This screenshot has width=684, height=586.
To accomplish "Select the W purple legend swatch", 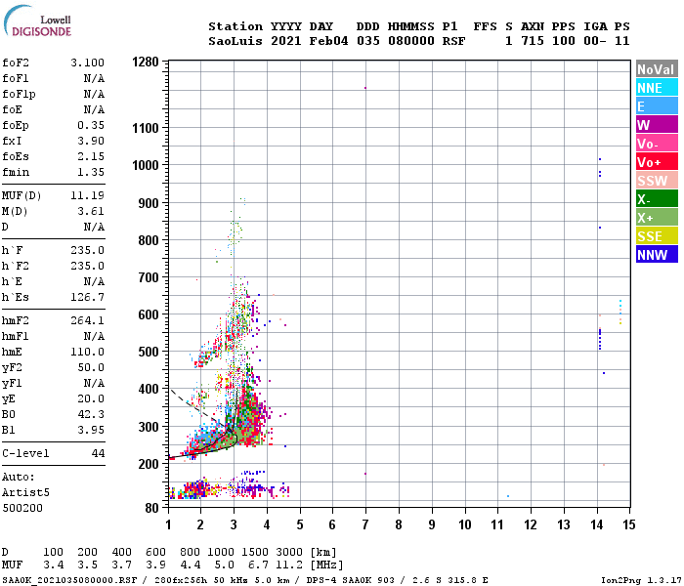I will 657,125.
